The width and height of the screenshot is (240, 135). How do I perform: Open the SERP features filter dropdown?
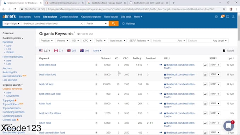tap(139, 41)
